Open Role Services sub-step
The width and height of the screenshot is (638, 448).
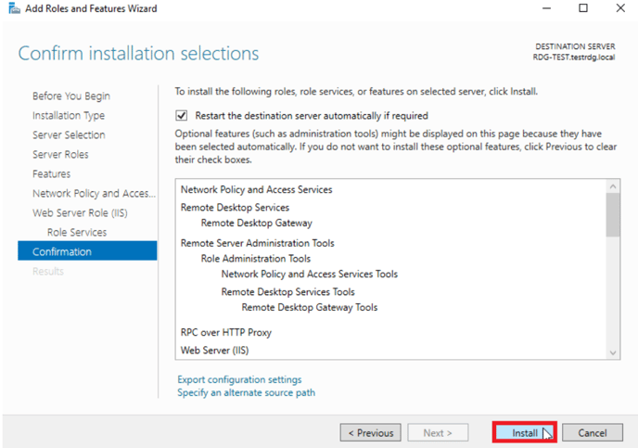(77, 232)
